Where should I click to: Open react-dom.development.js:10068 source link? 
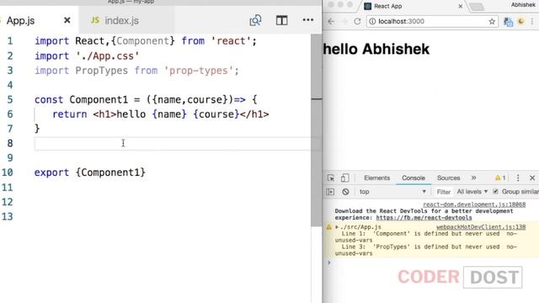tap(474, 205)
